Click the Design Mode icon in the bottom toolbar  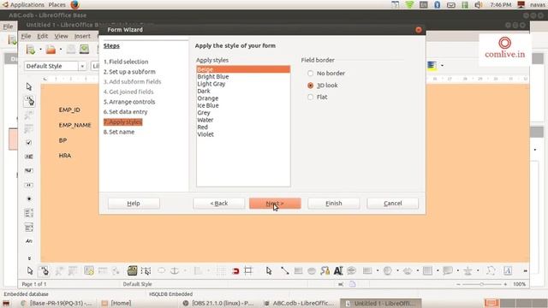pos(44,270)
